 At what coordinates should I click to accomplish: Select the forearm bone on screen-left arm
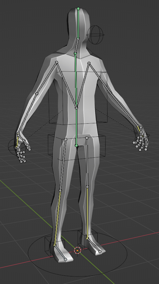pyautogui.click(x=27, y=114)
